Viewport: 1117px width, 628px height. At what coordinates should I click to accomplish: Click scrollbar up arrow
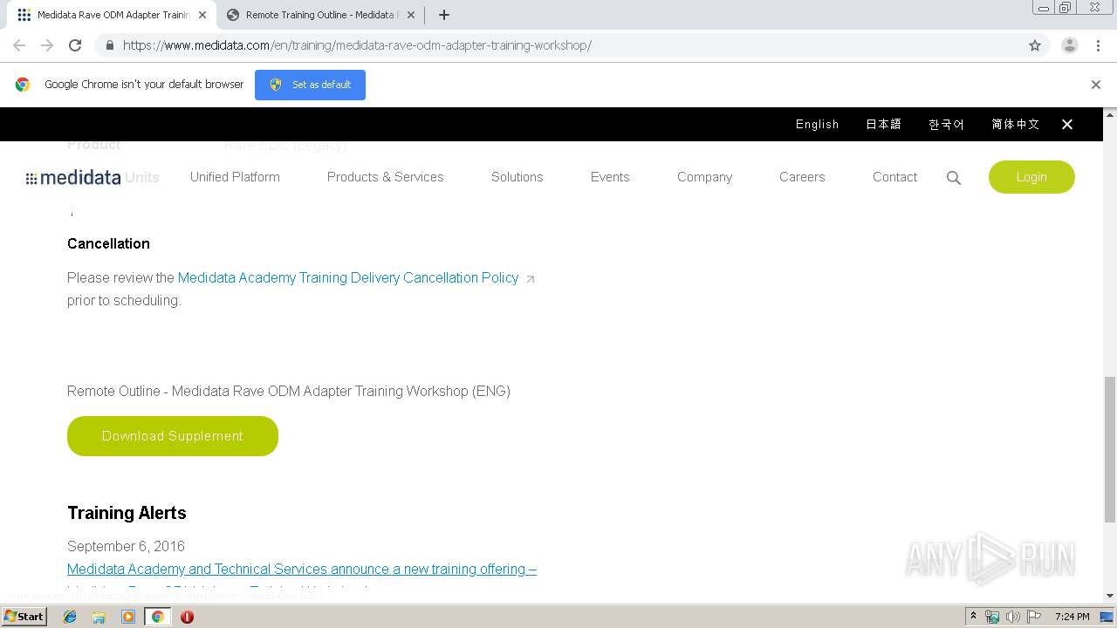point(1110,114)
